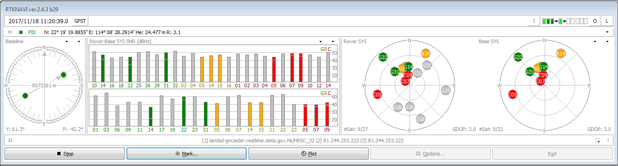Click the small expand icon left of the question mark
618x166 pixels.
598,141
